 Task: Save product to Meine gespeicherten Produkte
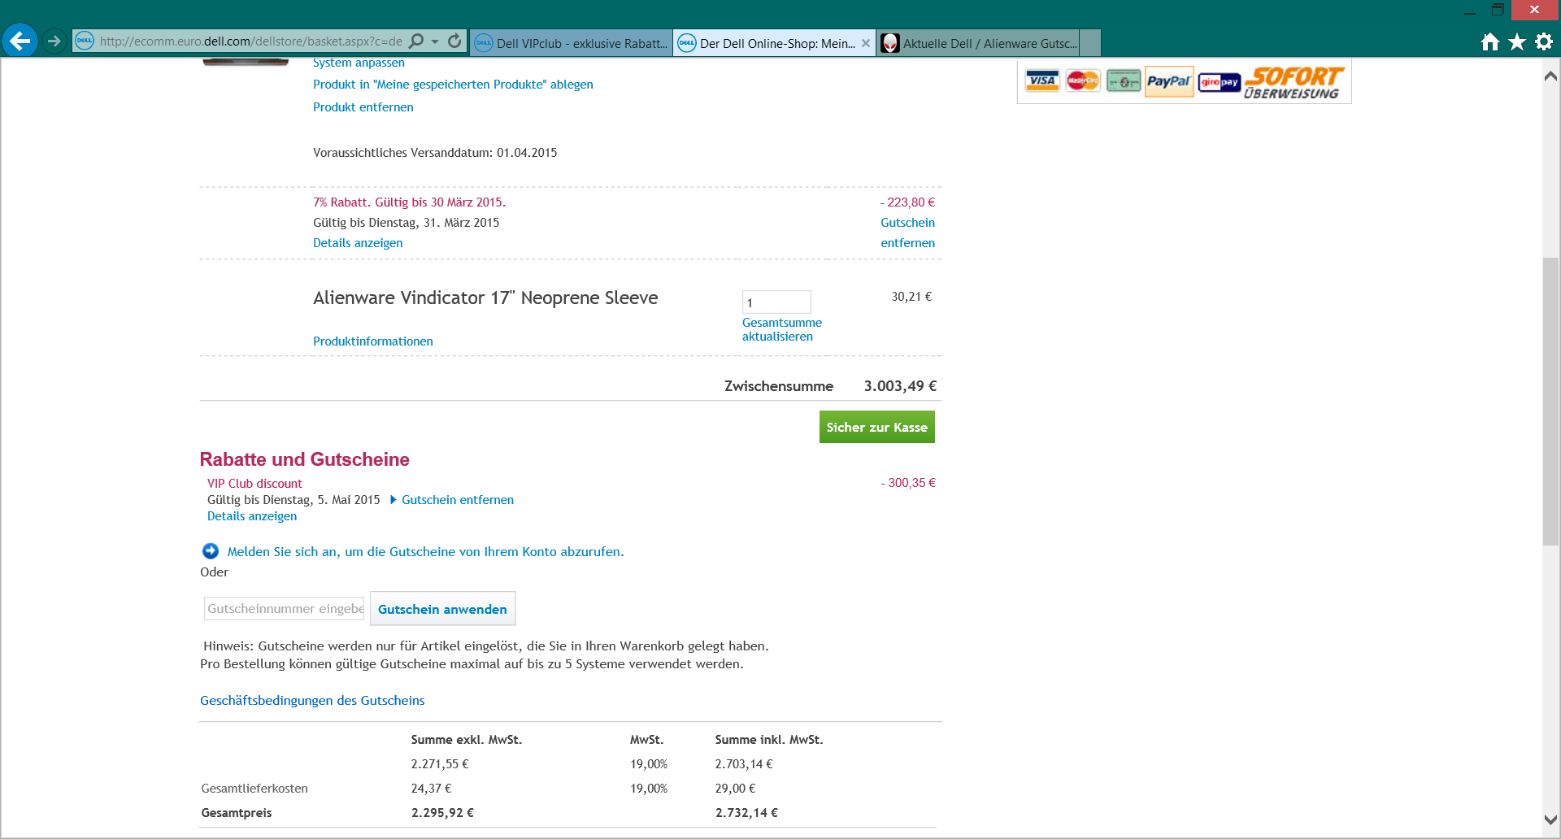pyautogui.click(x=453, y=85)
